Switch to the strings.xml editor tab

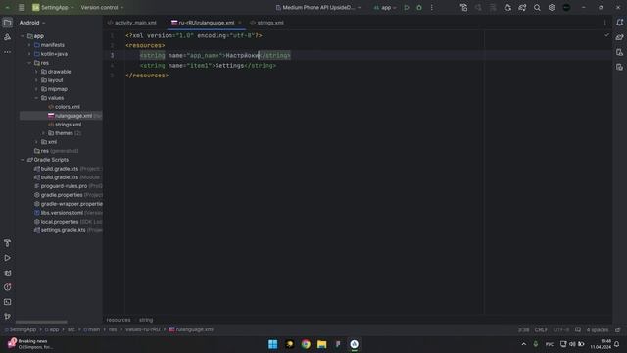pos(267,23)
